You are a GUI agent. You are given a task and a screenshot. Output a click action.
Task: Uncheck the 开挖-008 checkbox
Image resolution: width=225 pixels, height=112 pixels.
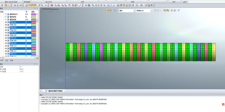6,40
